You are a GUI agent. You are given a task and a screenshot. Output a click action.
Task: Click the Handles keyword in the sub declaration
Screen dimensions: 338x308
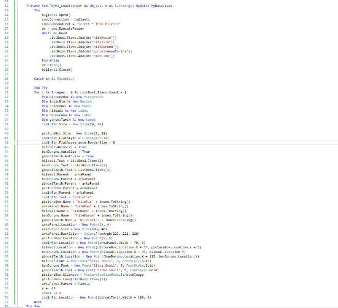142,6
